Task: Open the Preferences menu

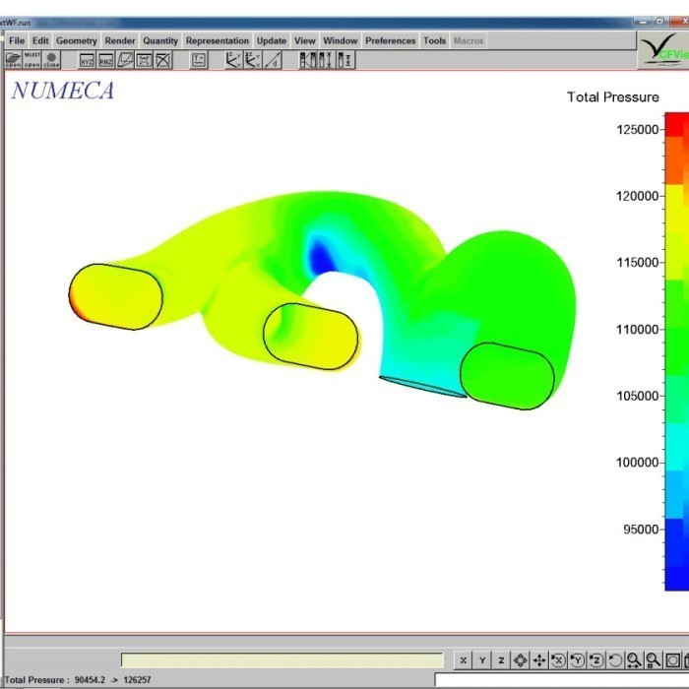Action: point(390,41)
